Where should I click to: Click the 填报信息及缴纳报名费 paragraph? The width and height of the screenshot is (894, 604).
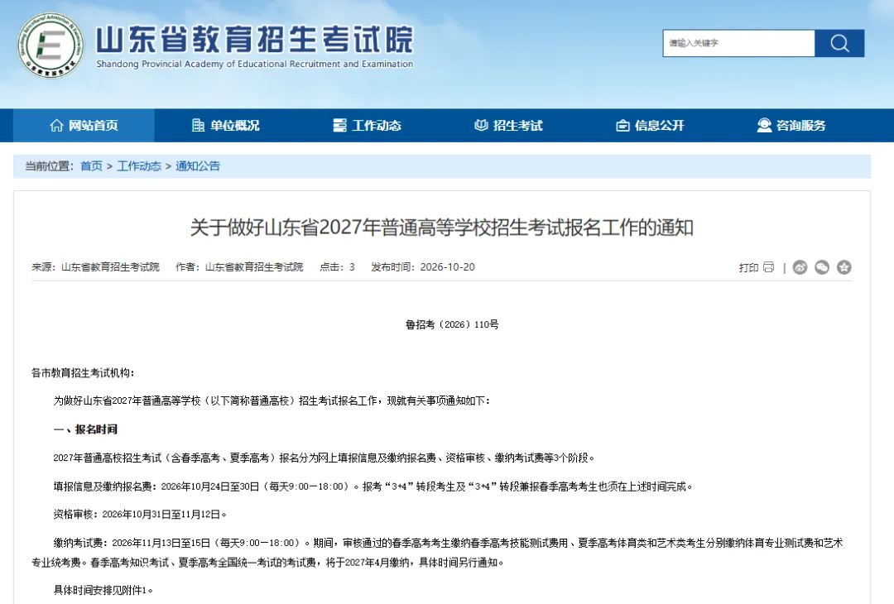(x=372, y=487)
